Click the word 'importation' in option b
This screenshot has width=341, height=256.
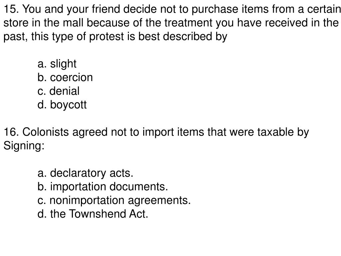click(x=78, y=187)
